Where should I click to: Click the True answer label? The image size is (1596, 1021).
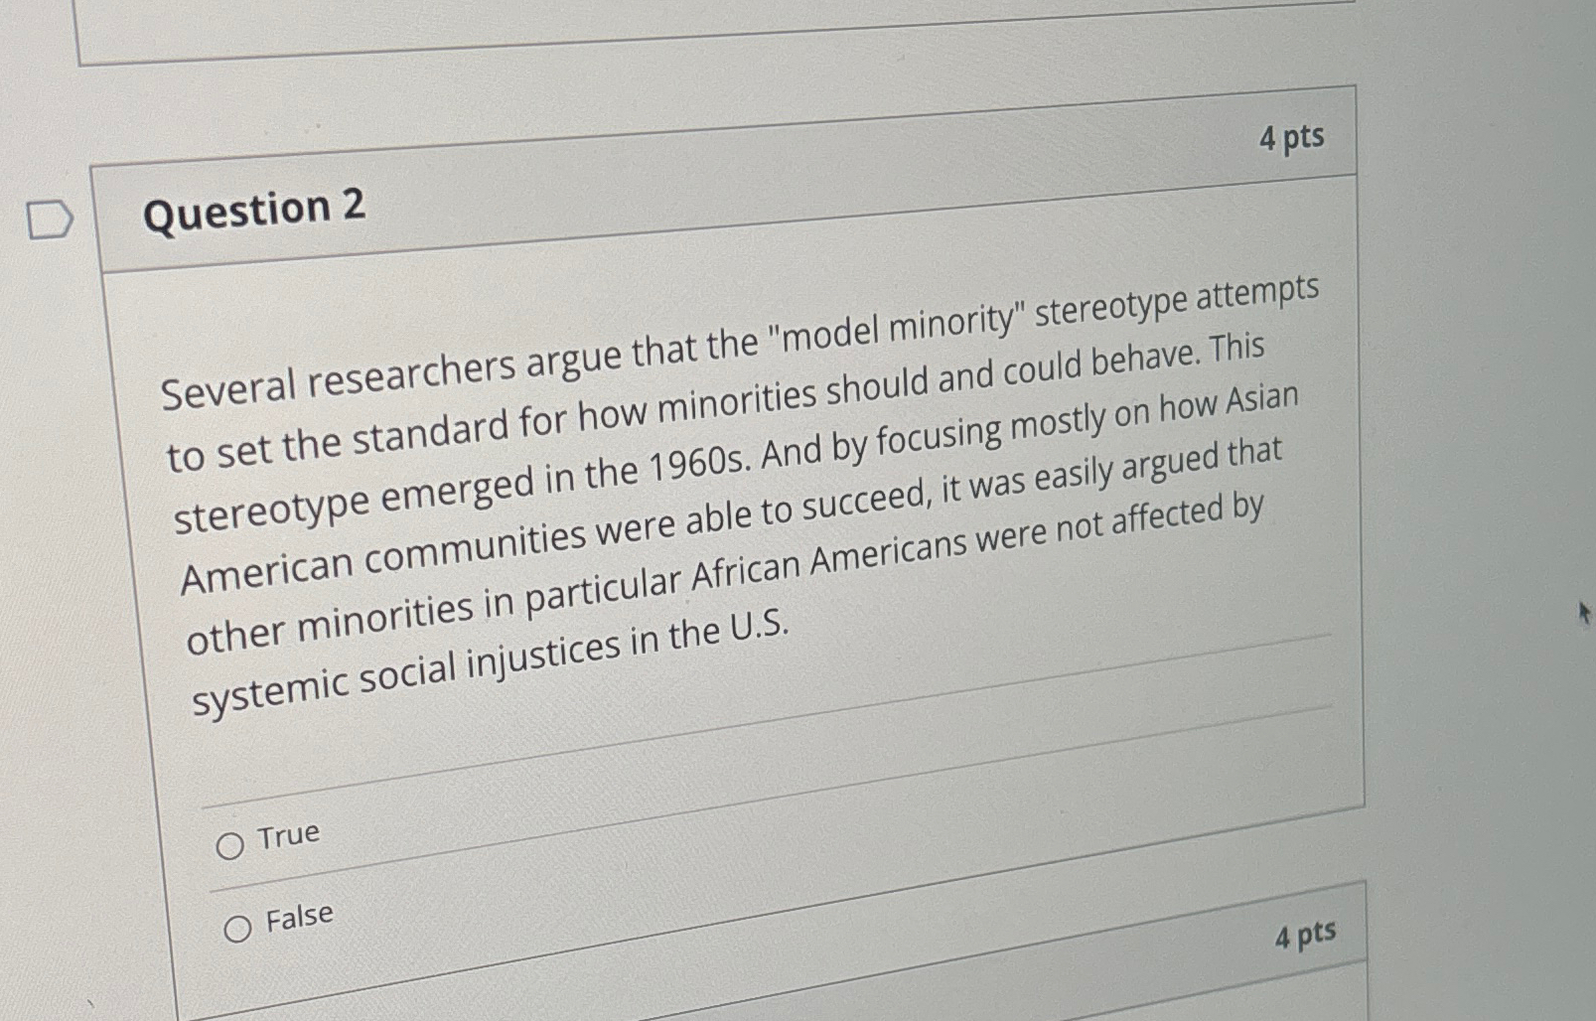point(288,834)
